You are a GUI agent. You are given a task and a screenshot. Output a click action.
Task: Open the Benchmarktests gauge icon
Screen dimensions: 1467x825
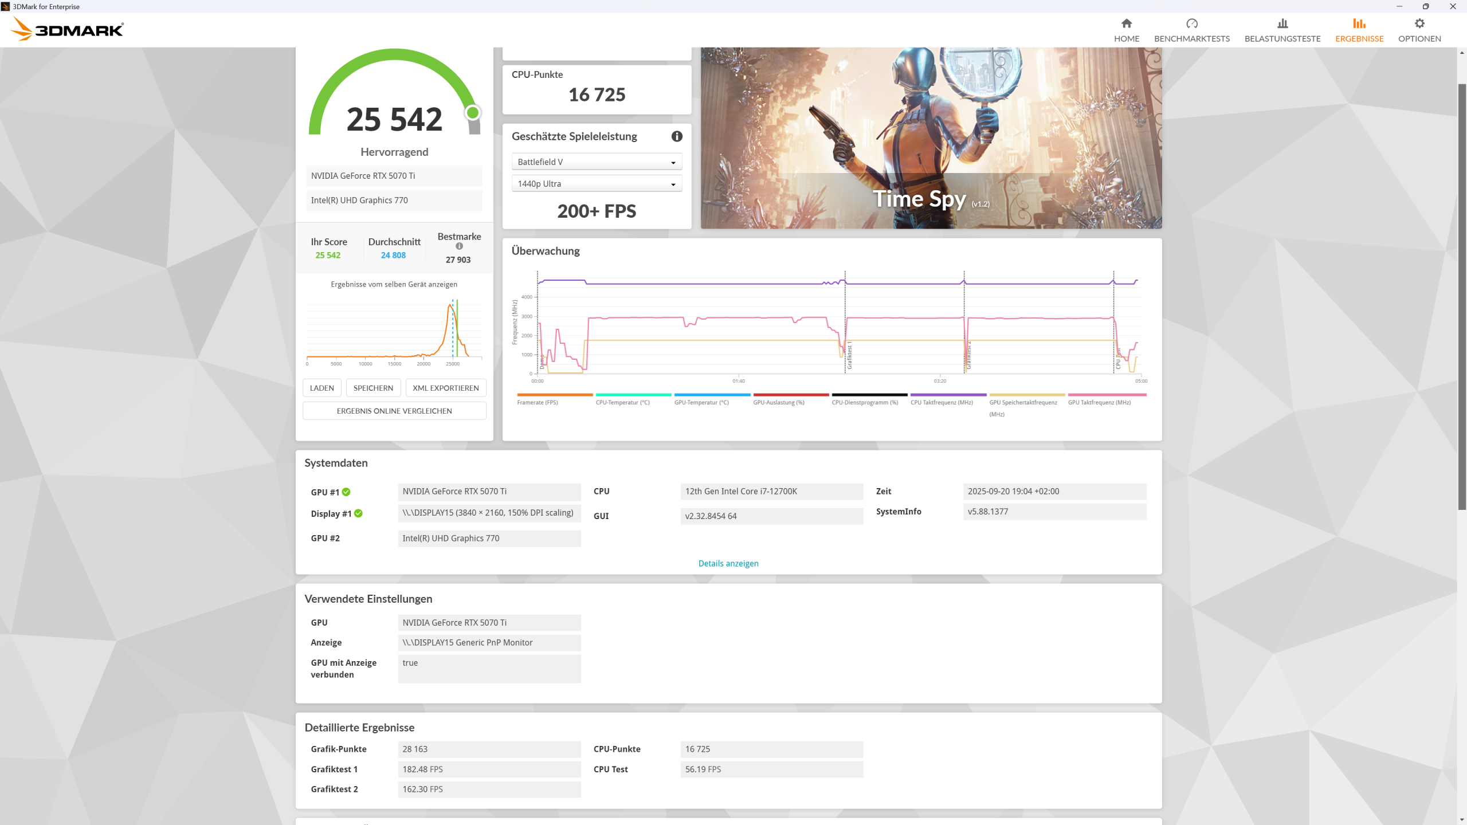click(1191, 23)
